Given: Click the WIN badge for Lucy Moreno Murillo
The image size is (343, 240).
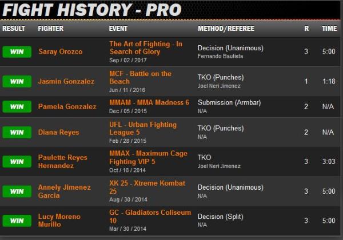Looking at the screenshot, I should coord(17,221).
